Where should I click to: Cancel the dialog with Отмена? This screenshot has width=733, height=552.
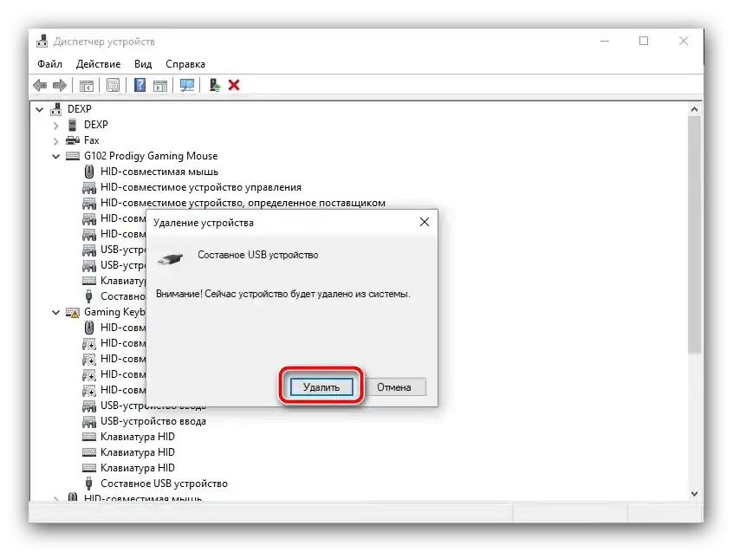tap(394, 387)
